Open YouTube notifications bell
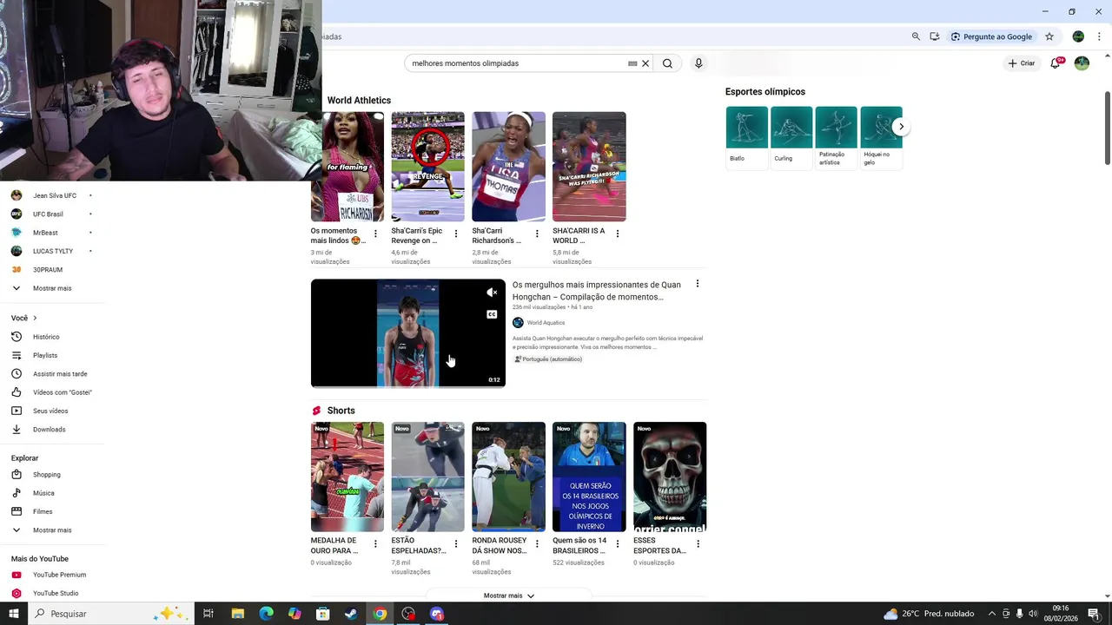 (1056, 63)
